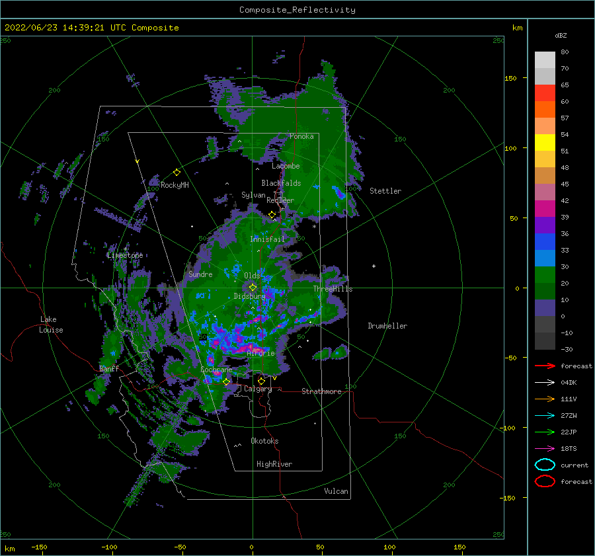Click the green 22JP arrow in legend
The image size is (595, 556).
click(x=545, y=432)
